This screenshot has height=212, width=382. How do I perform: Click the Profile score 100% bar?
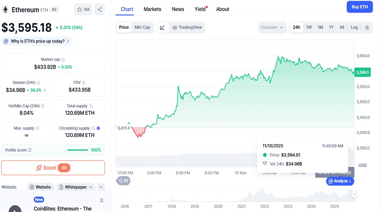coord(78,150)
